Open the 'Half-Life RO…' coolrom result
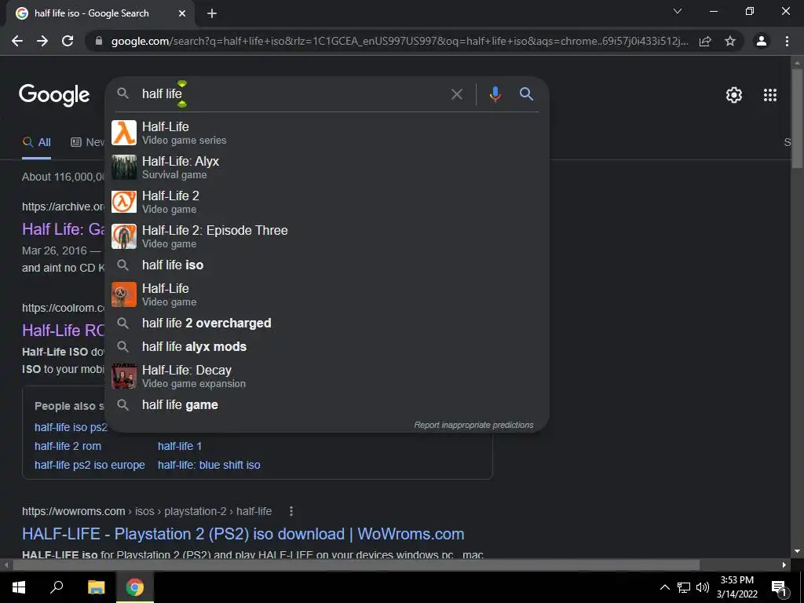 click(64, 331)
